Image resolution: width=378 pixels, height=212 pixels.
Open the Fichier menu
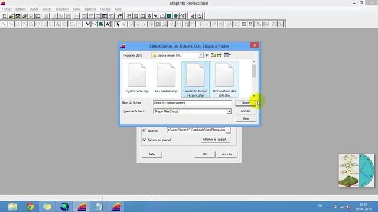[6, 9]
